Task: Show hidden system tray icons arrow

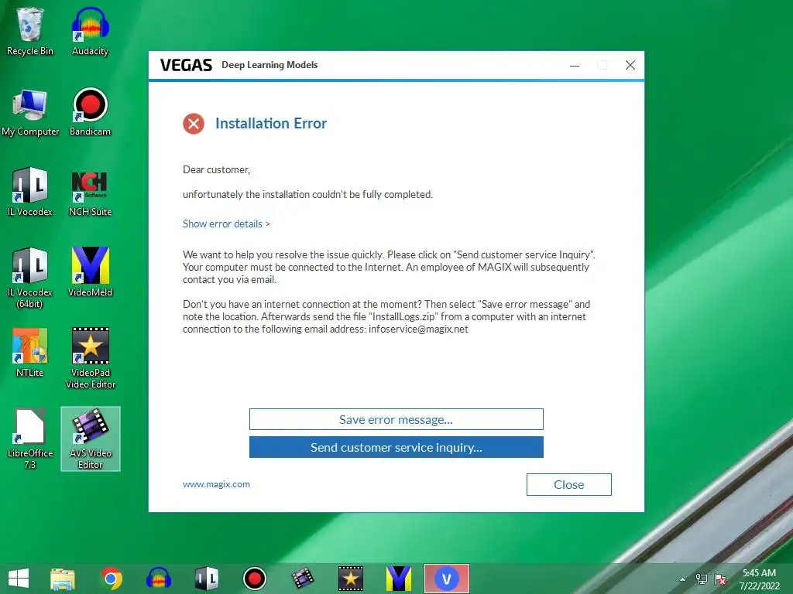Action: [683, 579]
